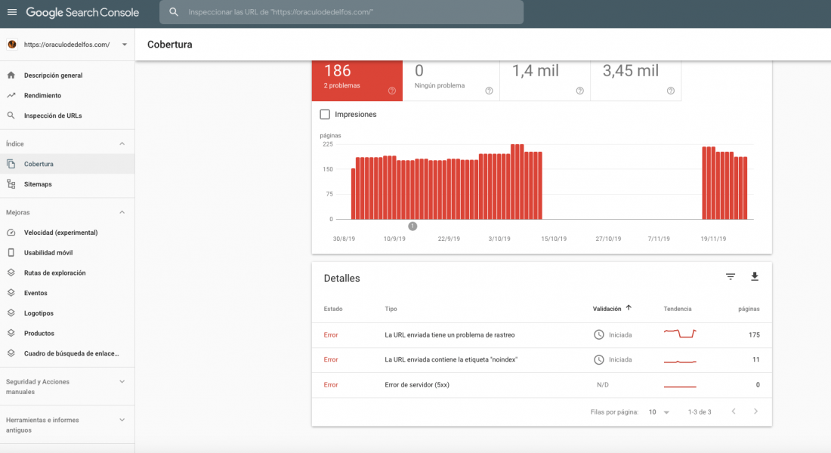This screenshot has width=831, height=453.
Task: Click the Cobertura pages icon
Action: [11, 164]
